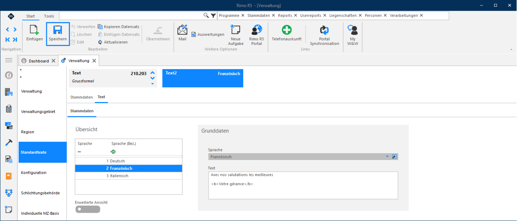The height and width of the screenshot is (221, 517).
Task: Toggle the hamburger sidebar menu
Action: [x=9, y=60]
